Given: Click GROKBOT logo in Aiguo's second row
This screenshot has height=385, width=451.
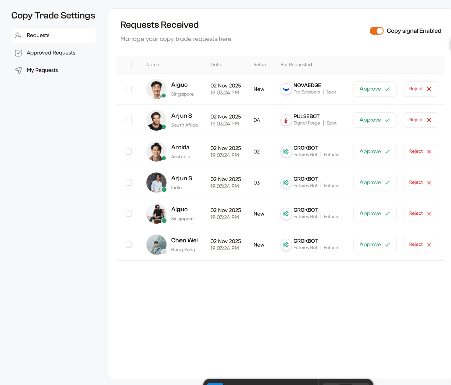Looking at the screenshot, I should pos(286,214).
